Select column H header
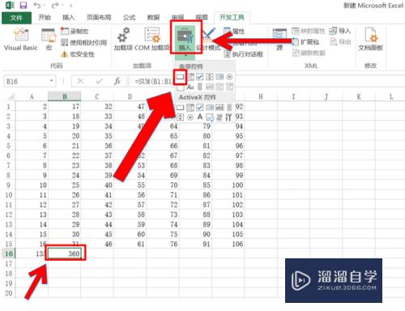The height and width of the screenshot is (311, 405). pyautogui.click(x=261, y=96)
